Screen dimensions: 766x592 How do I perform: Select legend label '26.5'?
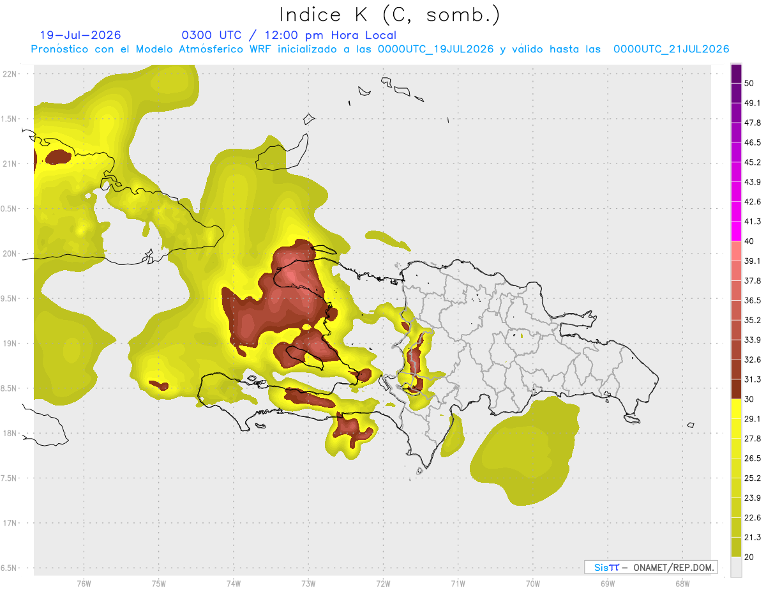753,459
